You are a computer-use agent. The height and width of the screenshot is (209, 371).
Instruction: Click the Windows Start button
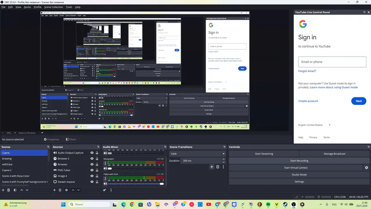coord(63,204)
